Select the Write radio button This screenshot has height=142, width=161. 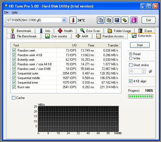(x=131, y=58)
